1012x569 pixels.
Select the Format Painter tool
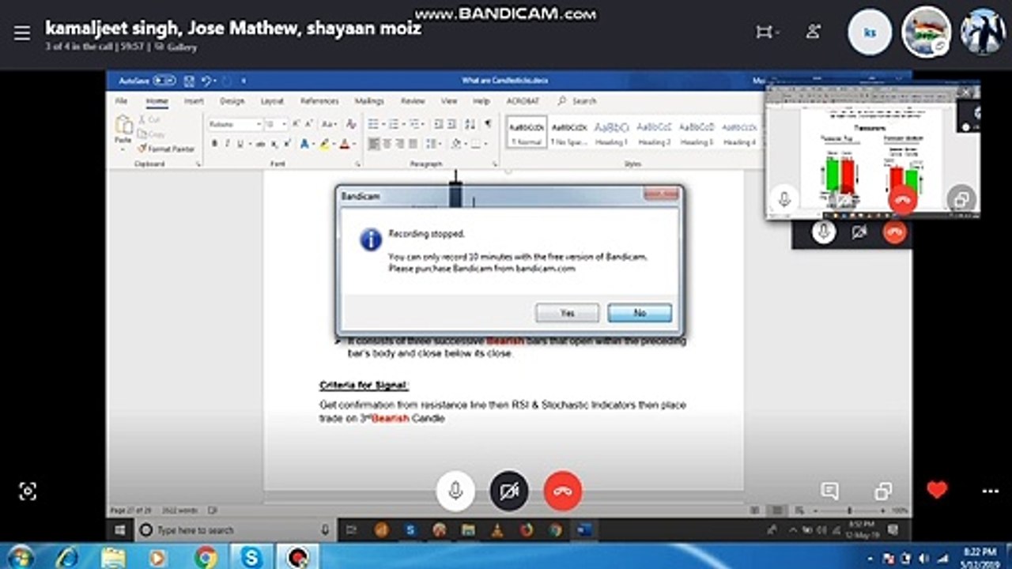pyautogui.click(x=166, y=149)
